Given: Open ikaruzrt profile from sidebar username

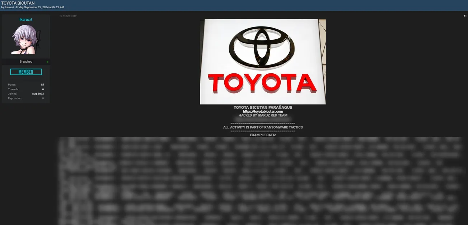Looking at the screenshot, I should (x=26, y=20).
